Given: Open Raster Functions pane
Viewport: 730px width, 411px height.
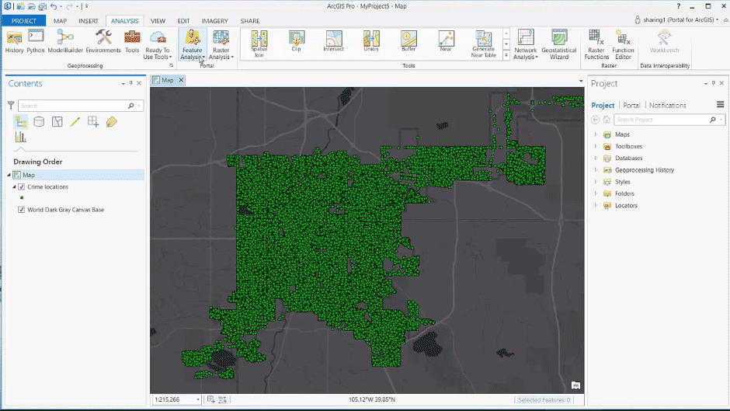Looking at the screenshot, I should pos(596,45).
